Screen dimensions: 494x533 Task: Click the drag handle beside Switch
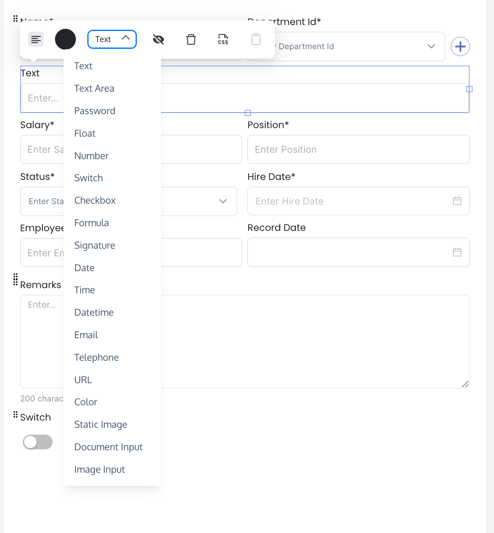pos(14,415)
